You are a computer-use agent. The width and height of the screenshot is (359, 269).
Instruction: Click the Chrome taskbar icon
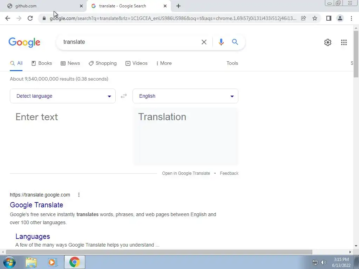pyautogui.click(x=74, y=262)
